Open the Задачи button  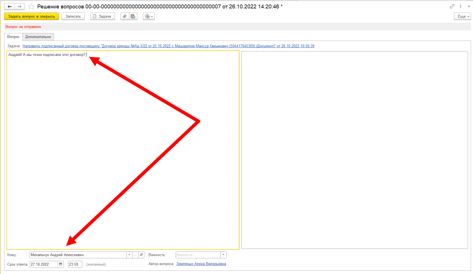102,16
